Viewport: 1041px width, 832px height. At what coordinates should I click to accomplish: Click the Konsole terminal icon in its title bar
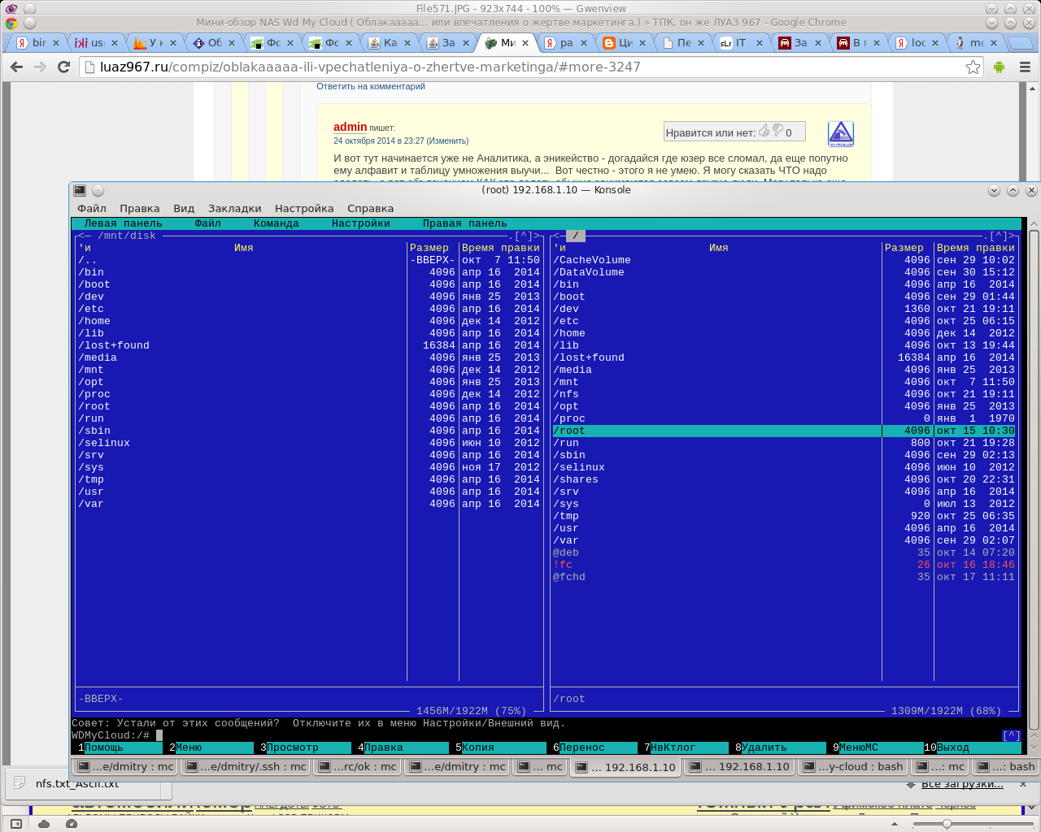(80, 190)
